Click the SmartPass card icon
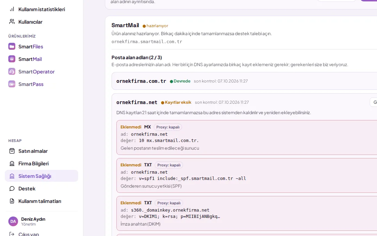377x236 pixels. pyautogui.click(x=12, y=84)
